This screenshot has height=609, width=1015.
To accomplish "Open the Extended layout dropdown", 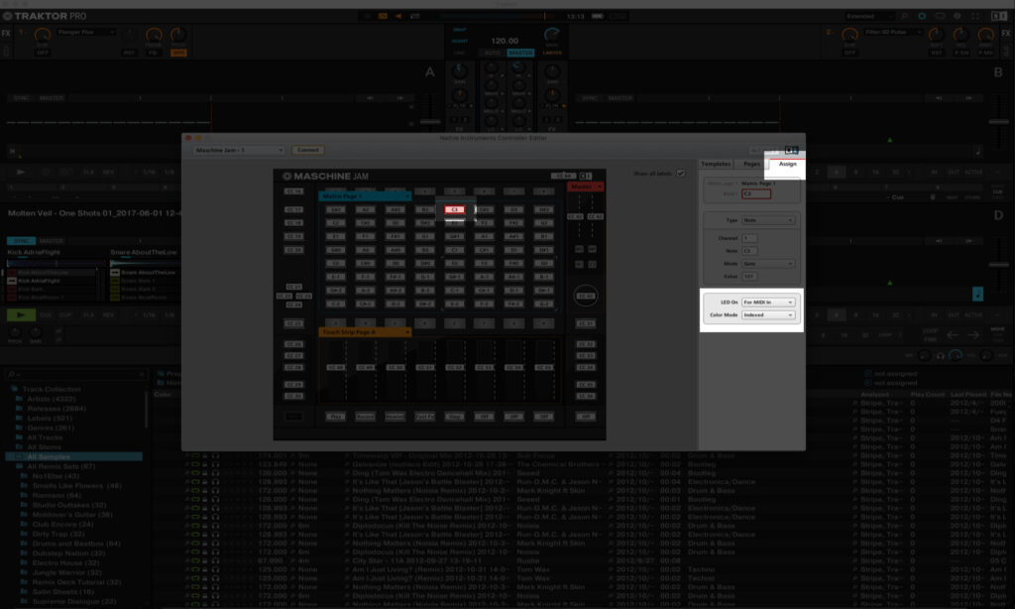I will [x=868, y=16].
